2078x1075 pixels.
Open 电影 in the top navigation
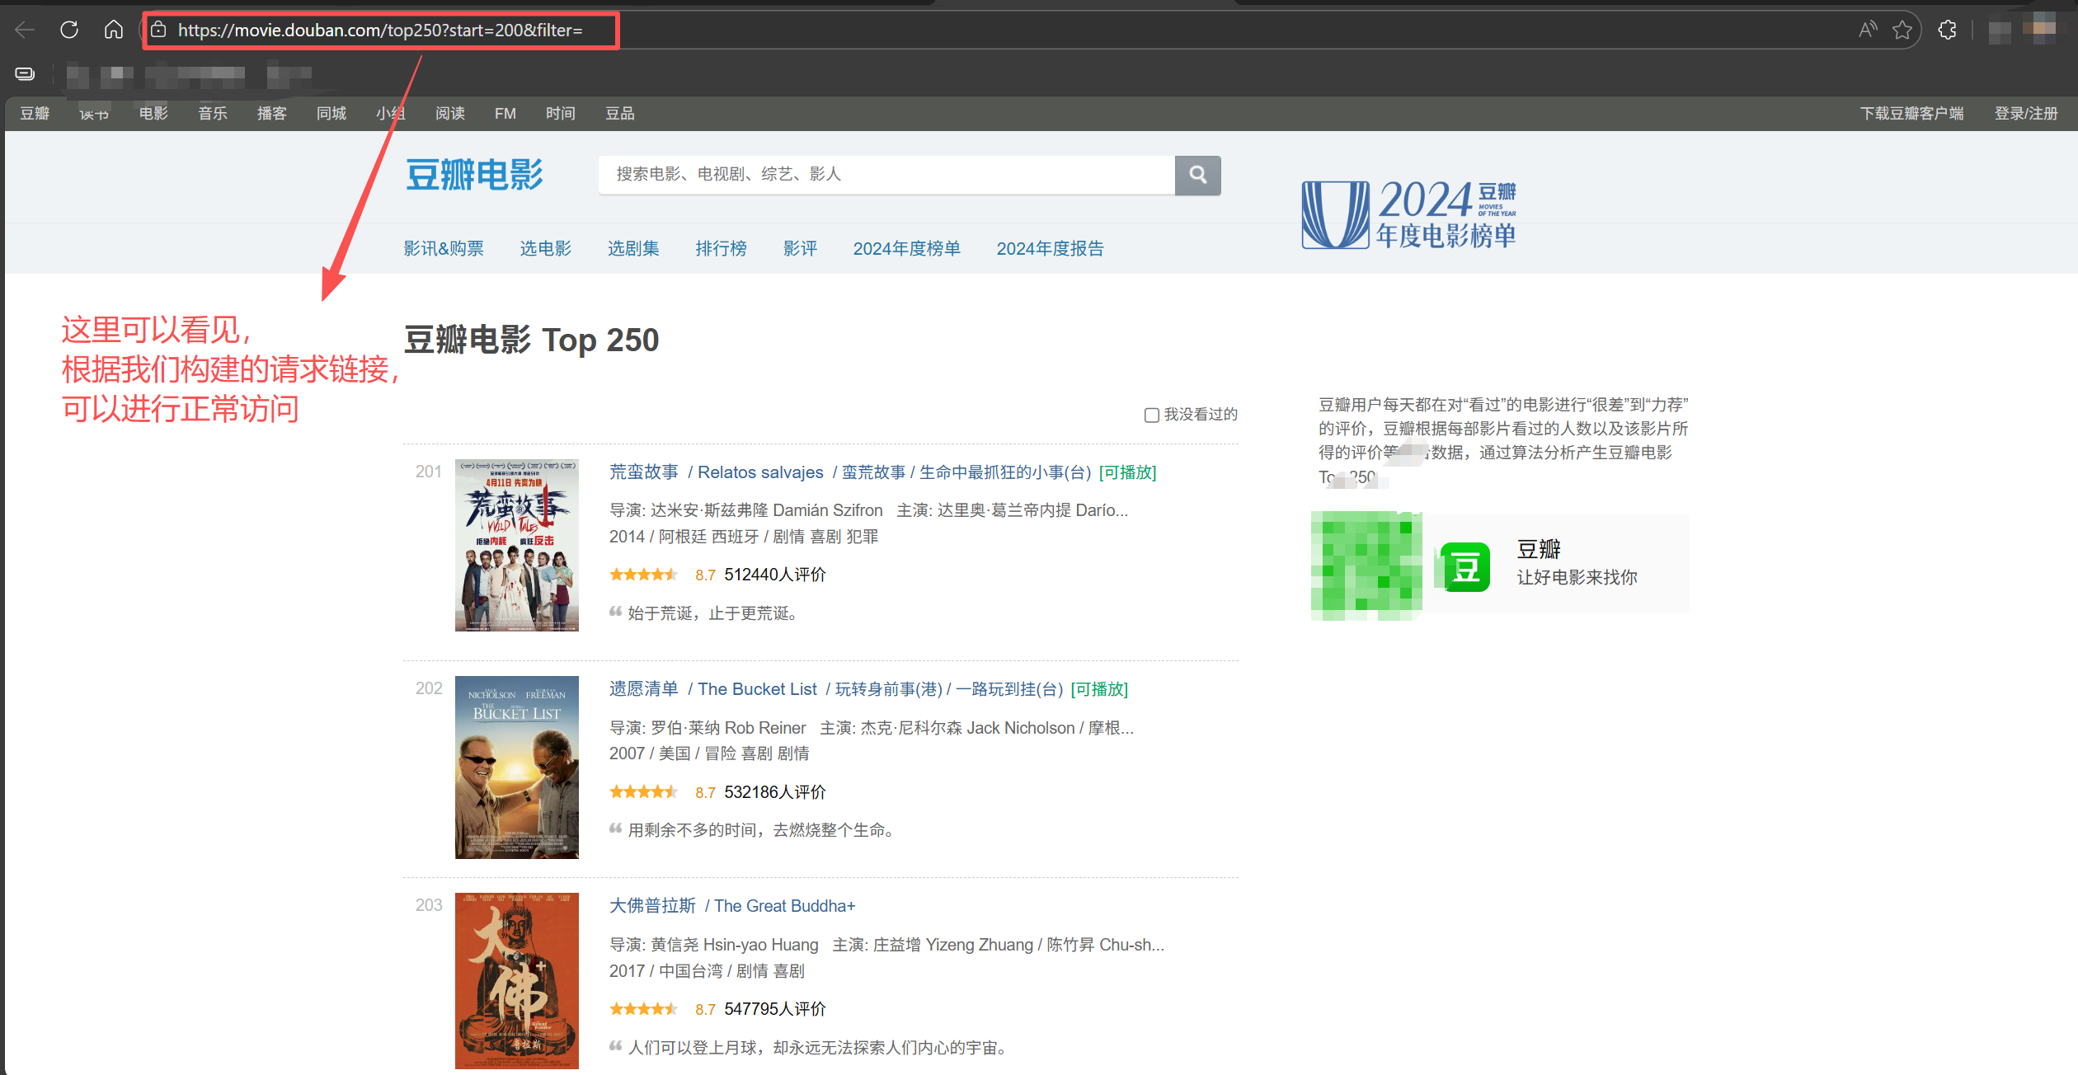tap(153, 114)
